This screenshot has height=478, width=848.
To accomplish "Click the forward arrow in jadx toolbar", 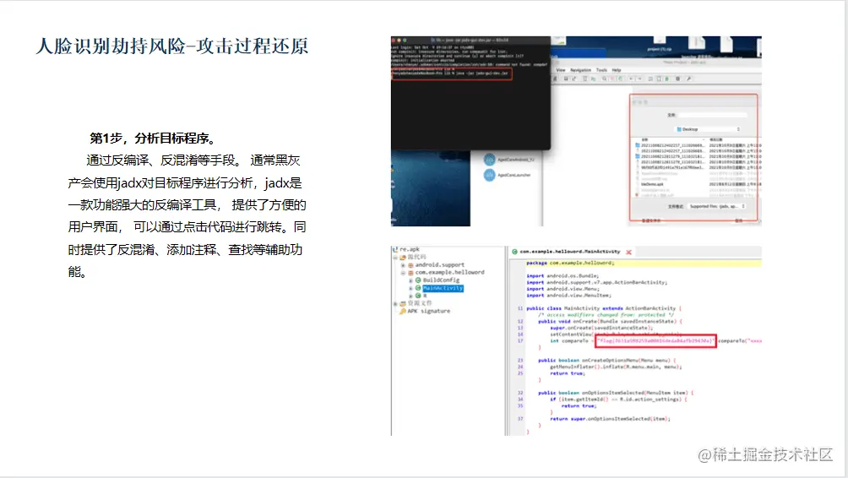I will click(x=639, y=79).
